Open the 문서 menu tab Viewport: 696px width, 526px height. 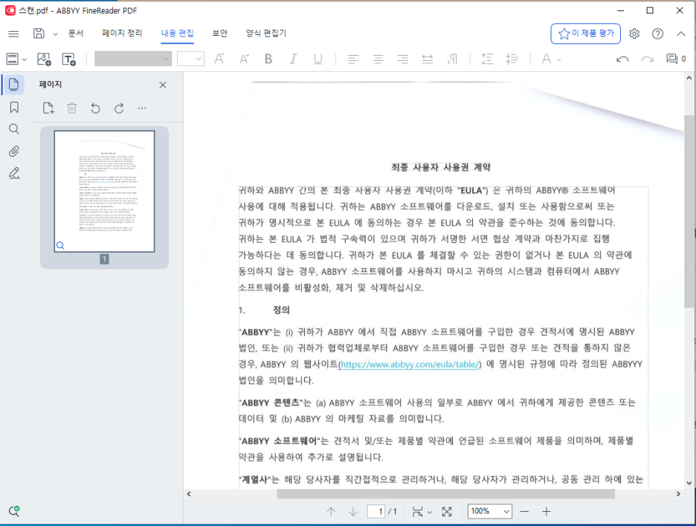75,33
